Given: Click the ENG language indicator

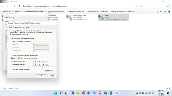Looking at the screenshot, I should 154,93.
